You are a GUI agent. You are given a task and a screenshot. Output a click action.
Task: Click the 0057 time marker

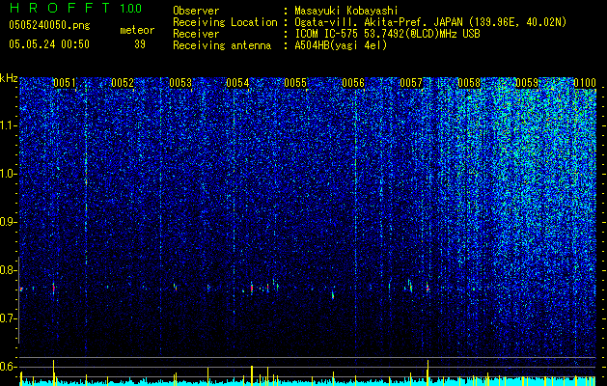pos(411,83)
